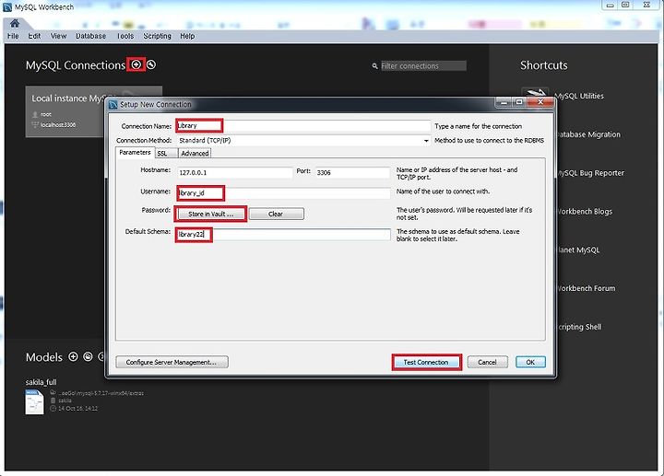Open the View menu
This screenshot has height=476, width=664.
[58, 36]
